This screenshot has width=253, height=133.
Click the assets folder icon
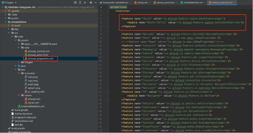pyautogui.click(x=19, y=40)
